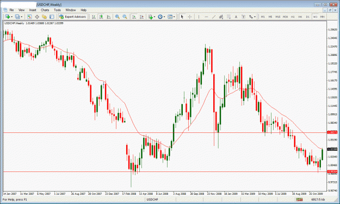This screenshot has height=204, width=340.
Task: Toggle Auto Scroll of the chart
Action: click(x=134, y=17)
